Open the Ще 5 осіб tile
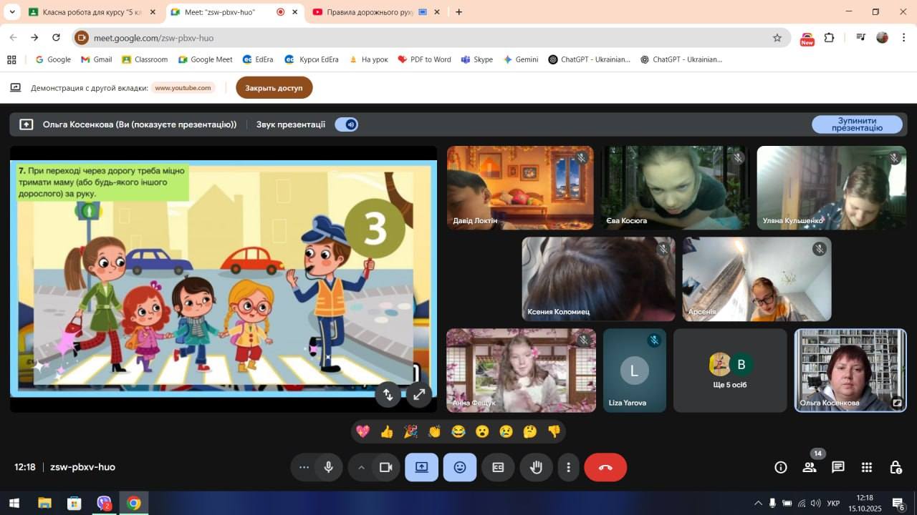Image resolution: width=917 pixels, height=515 pixels. 729,371
